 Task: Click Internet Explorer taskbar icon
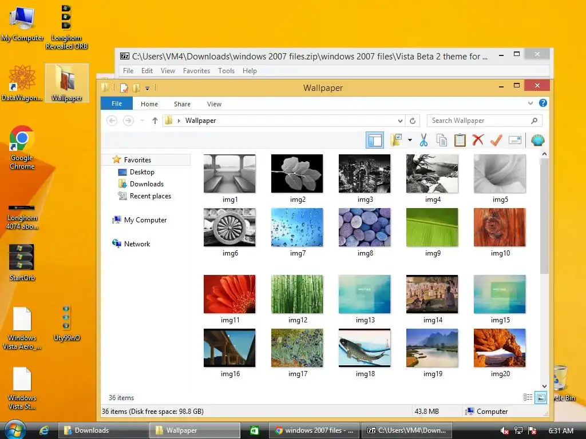44,430
